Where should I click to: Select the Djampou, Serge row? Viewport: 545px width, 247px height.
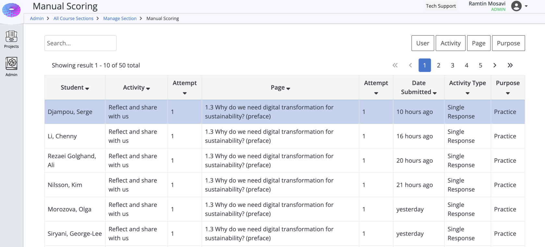pos(285,112)
